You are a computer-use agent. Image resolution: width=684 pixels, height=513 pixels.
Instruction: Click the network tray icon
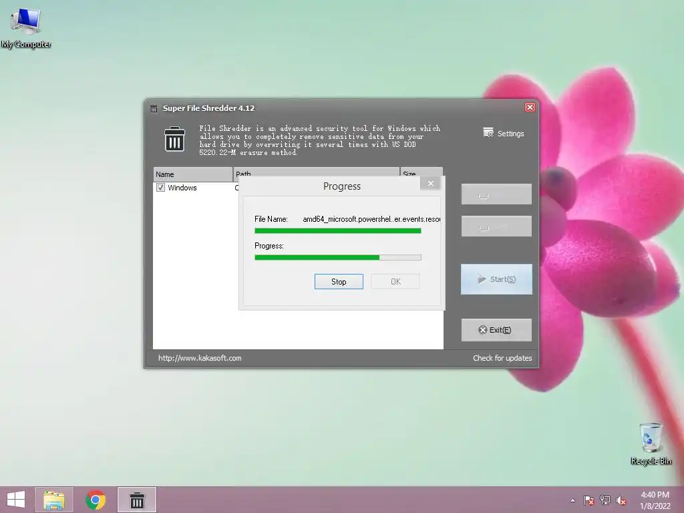click(605, 500)
